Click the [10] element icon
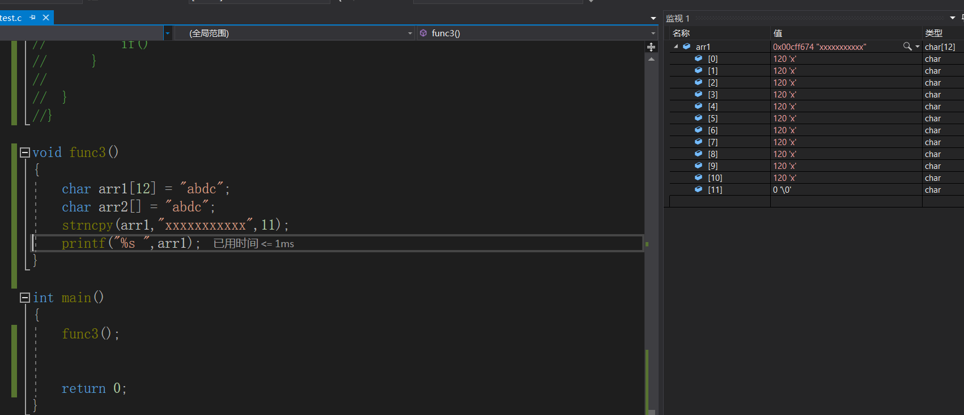Viewport: 964px width, 415px height. tap(698, 177)
